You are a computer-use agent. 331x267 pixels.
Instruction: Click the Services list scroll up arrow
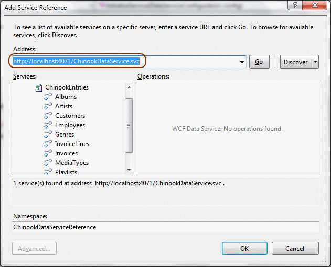coord(129,87)
